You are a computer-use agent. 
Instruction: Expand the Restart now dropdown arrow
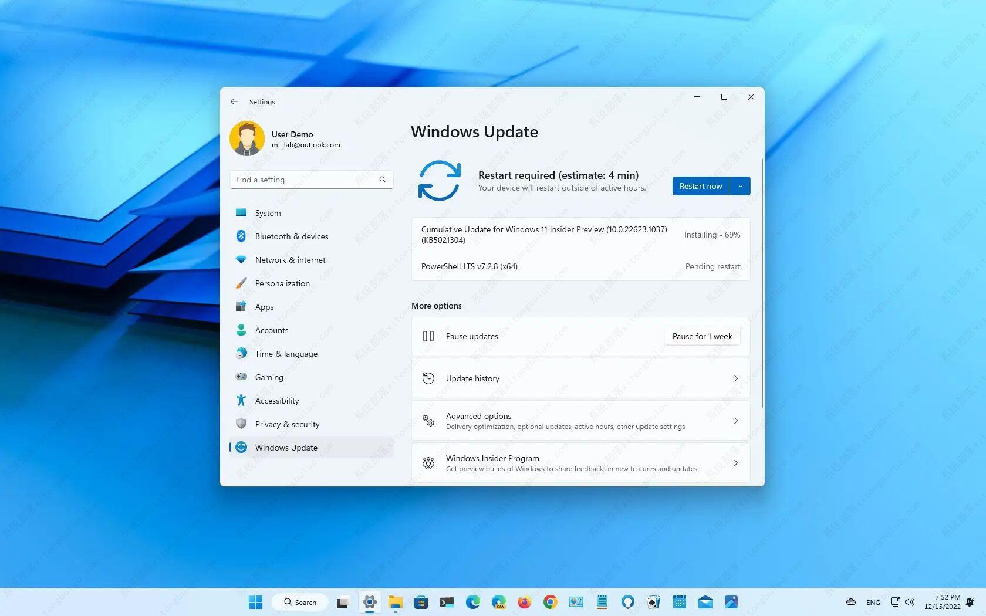741,186
